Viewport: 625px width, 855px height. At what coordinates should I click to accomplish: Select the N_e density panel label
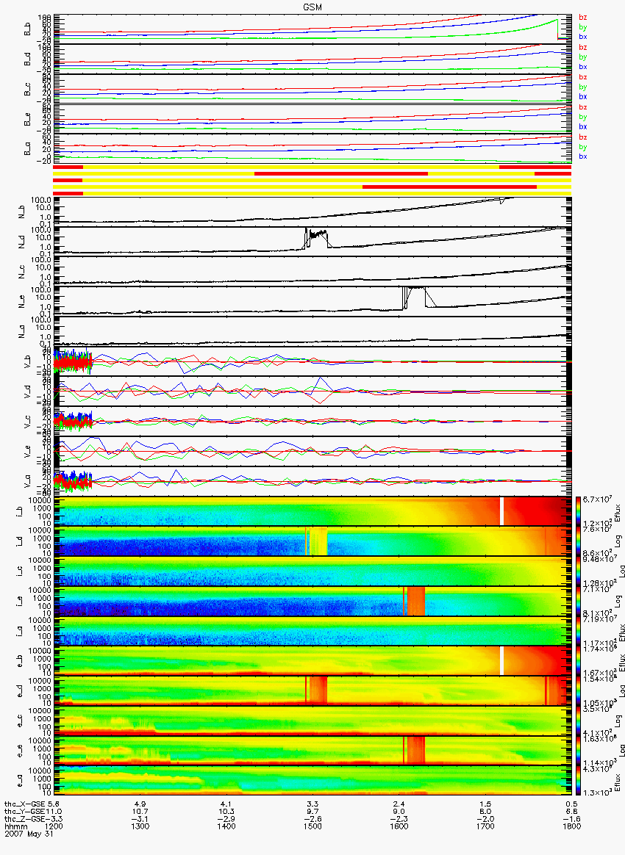[22, 302]
